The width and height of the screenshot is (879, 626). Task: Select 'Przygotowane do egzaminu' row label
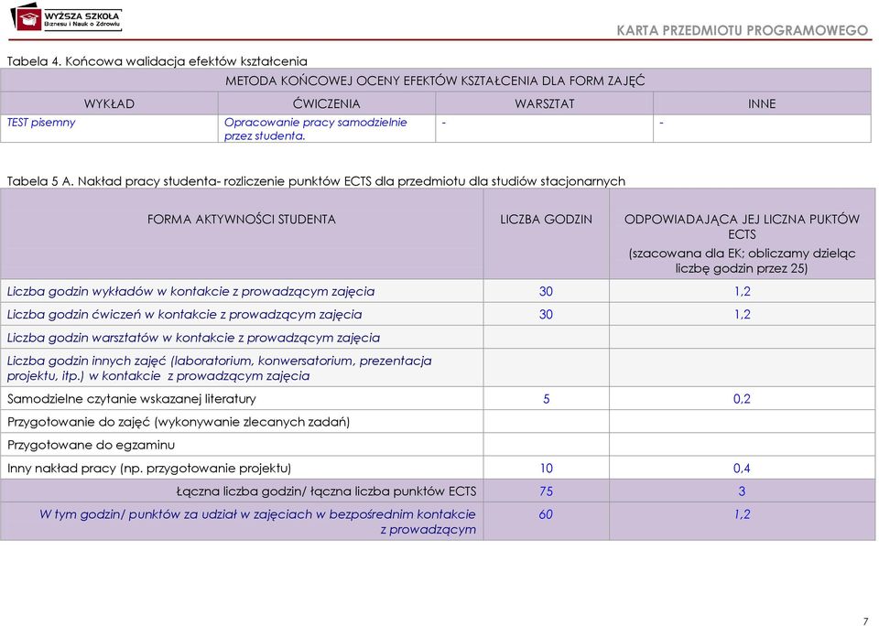(91, 445)
